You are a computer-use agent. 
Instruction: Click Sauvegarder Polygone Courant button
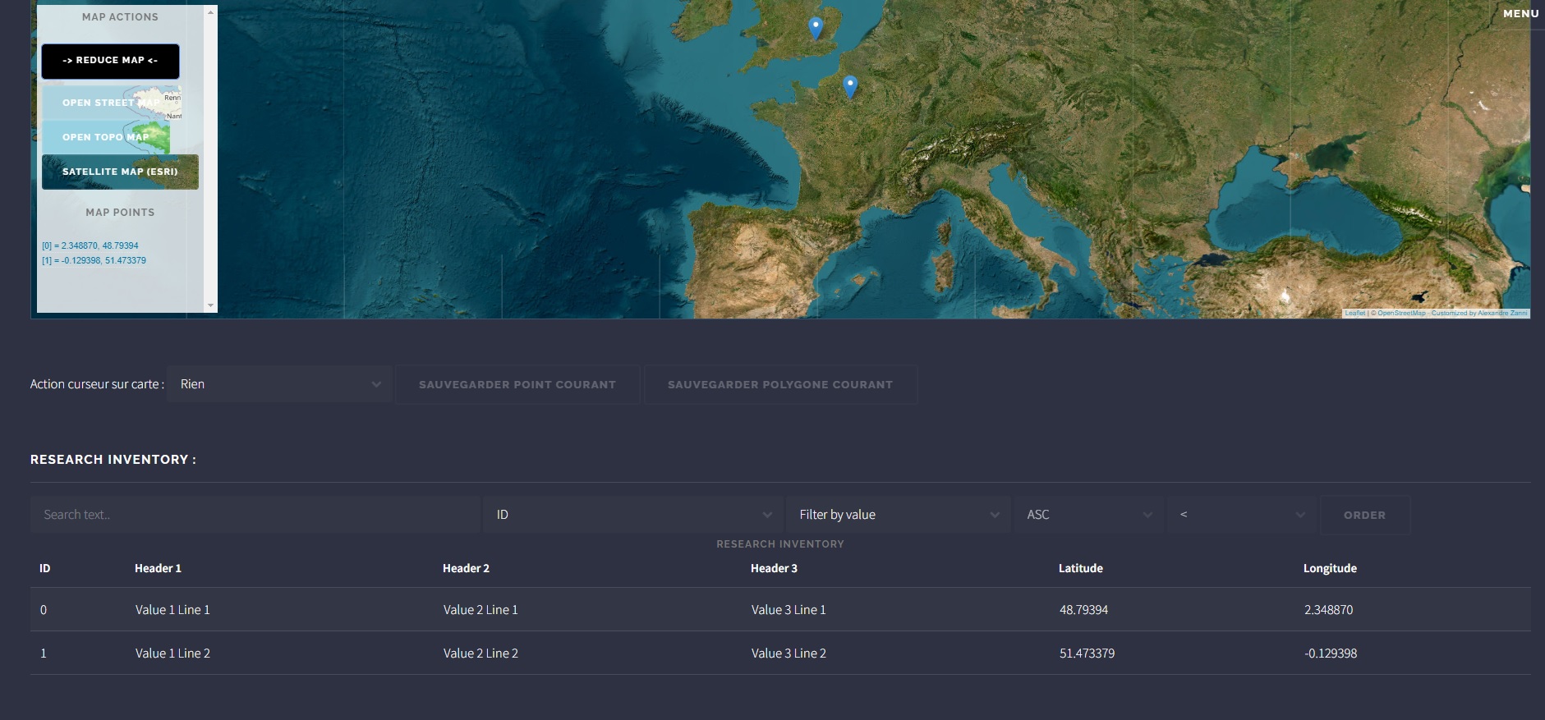click(x=779, y=384)
